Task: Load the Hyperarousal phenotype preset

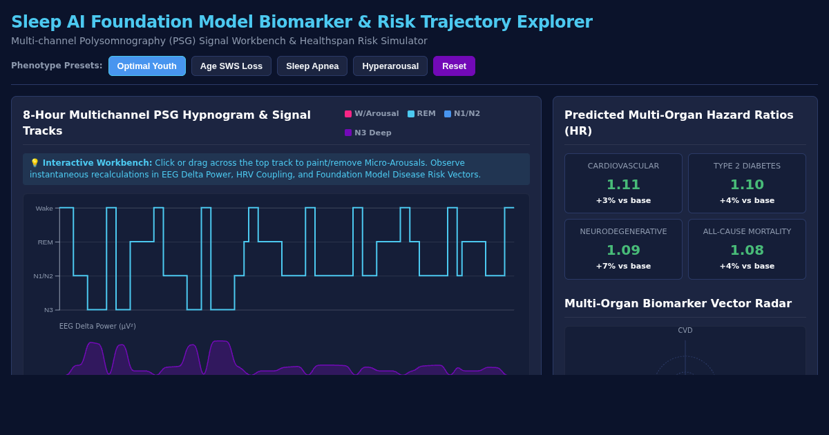Action: point(390,66)
